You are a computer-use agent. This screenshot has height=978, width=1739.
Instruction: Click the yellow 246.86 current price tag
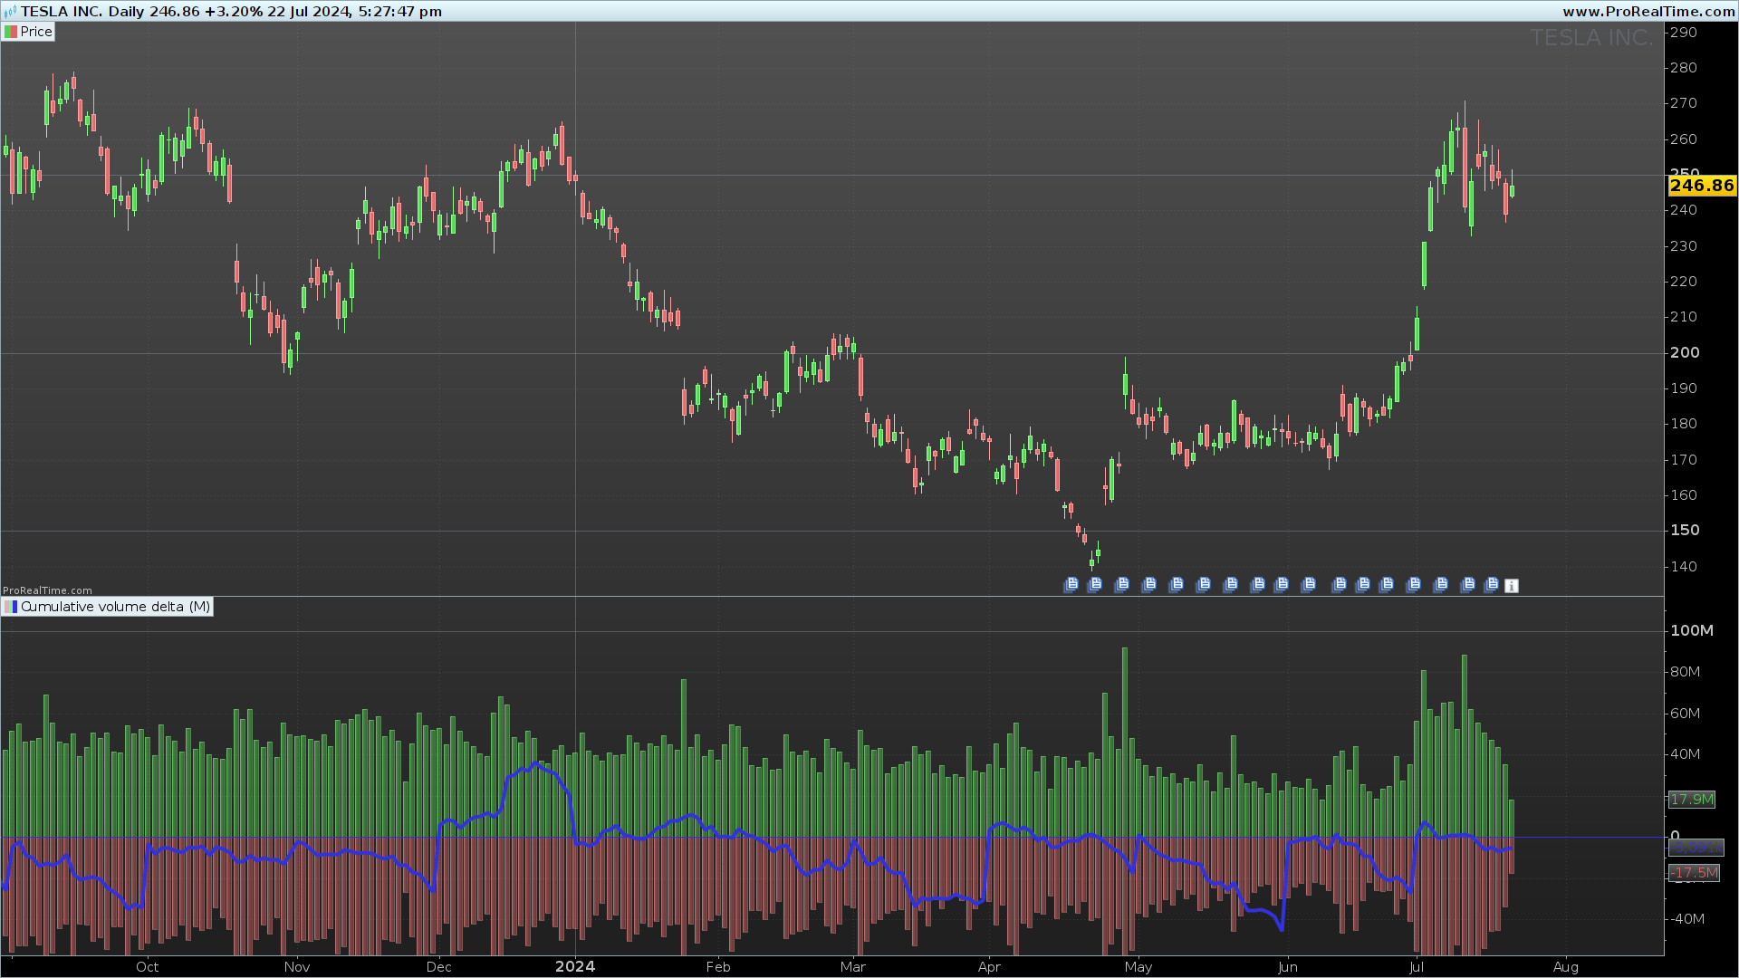coord(1701,186)
